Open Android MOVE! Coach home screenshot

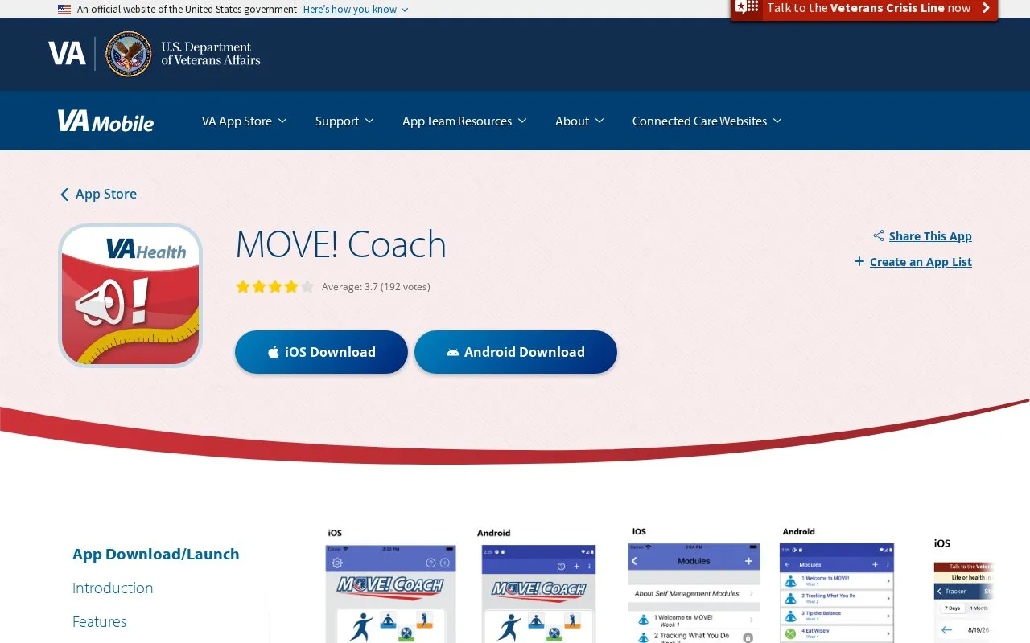(538, 584)
